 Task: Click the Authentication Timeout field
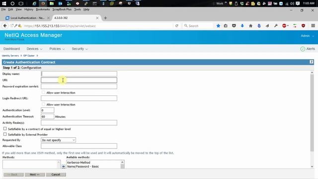(48, 116)
